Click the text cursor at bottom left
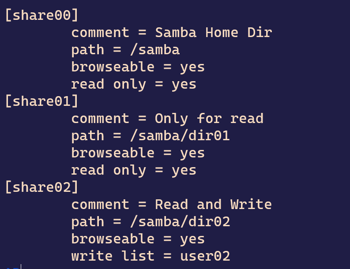 coord(21,266)
